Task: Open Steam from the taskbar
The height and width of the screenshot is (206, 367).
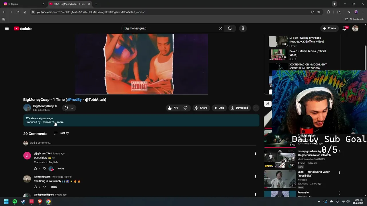Action: pyautogui.click(x=23, y=201)
